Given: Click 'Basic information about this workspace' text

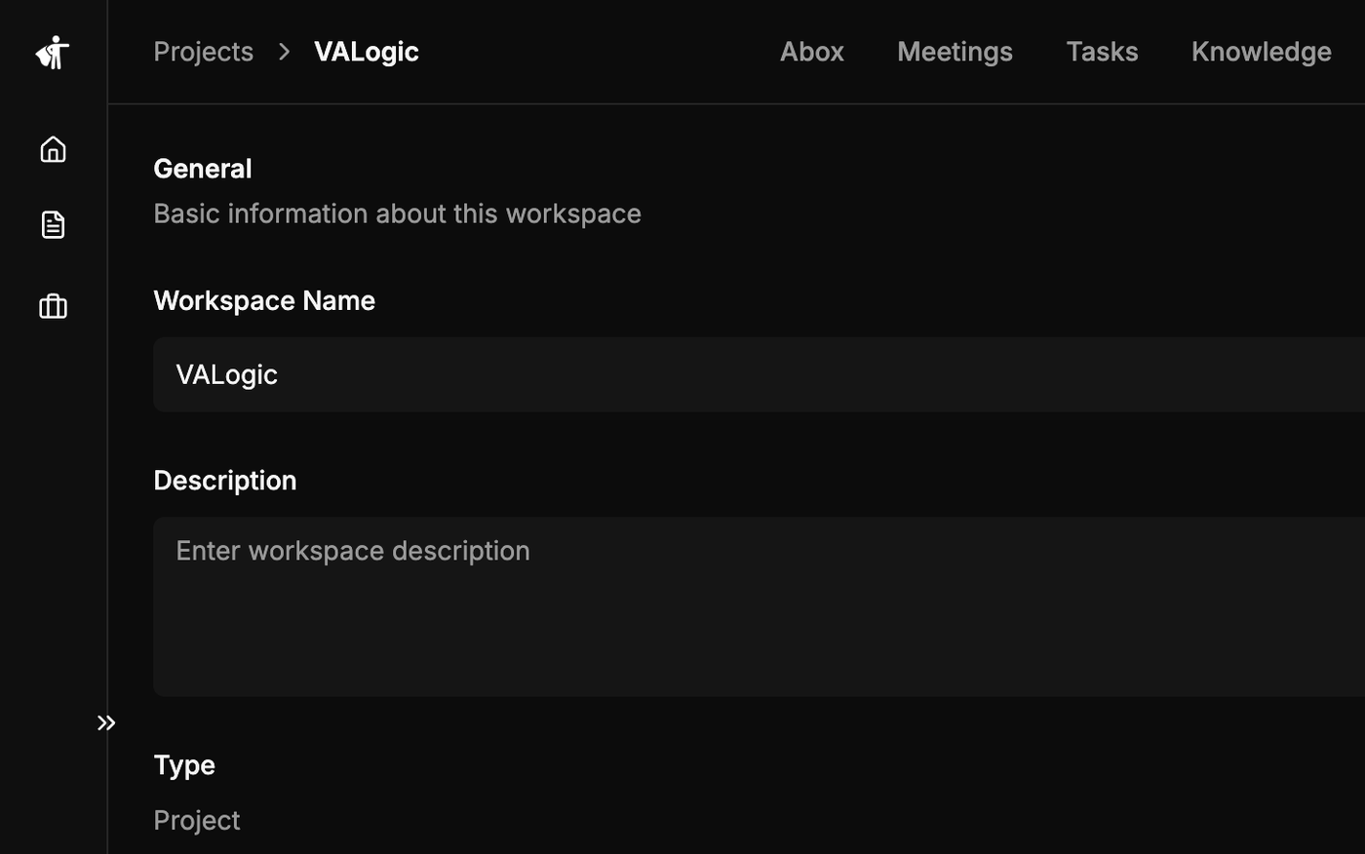Looking at the screenshot, I should [397, 213].
